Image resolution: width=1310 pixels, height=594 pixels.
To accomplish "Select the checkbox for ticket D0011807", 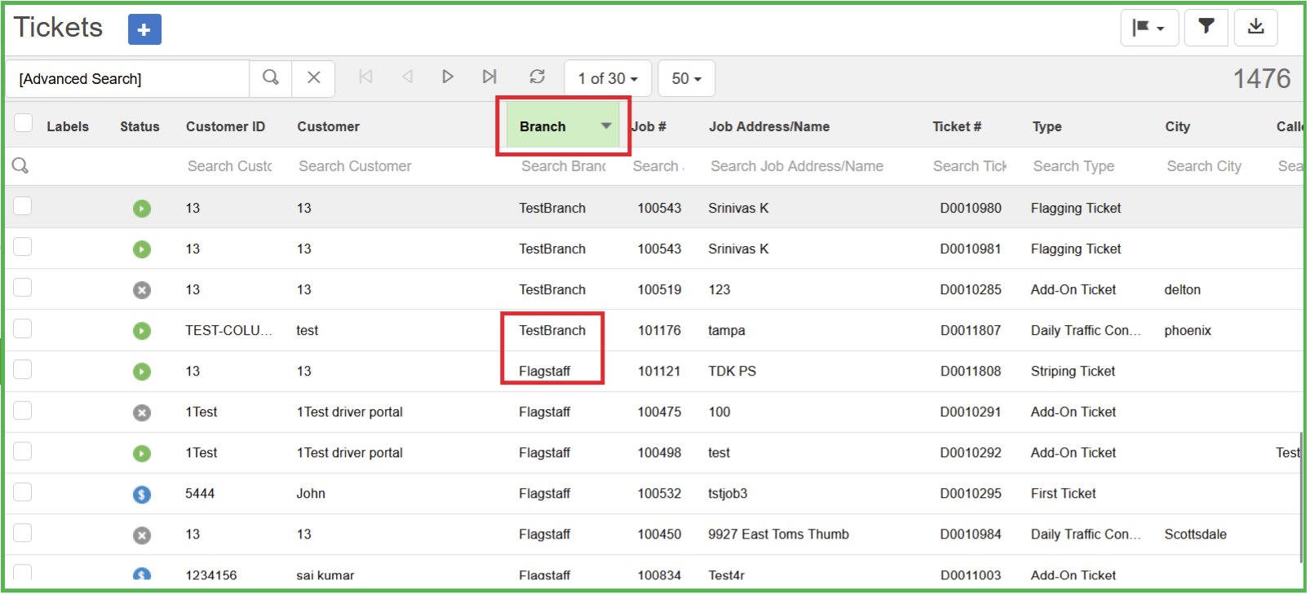I will point(23,328).
